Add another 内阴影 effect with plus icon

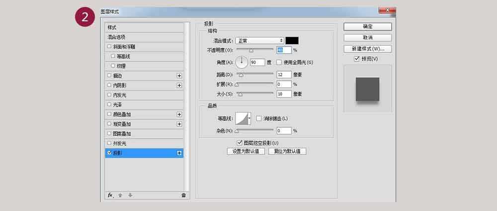(x=179, y=85)
